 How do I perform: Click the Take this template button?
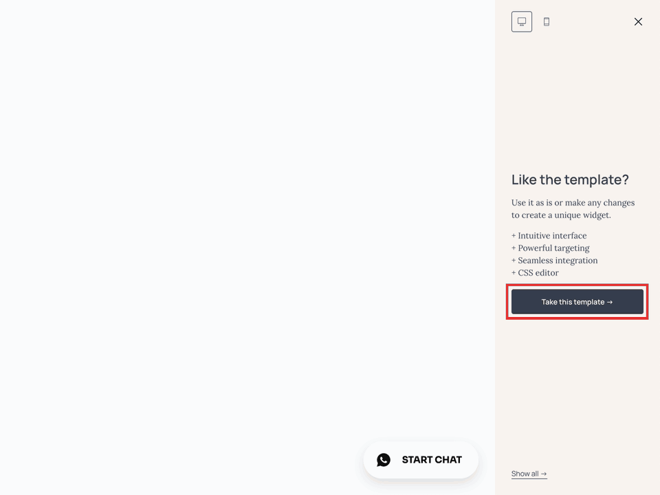pos(577,301)
